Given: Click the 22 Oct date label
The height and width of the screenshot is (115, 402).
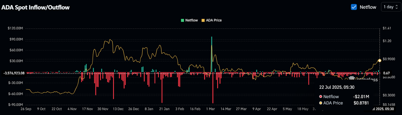Looking at the screenshot, I should [57, 109].
